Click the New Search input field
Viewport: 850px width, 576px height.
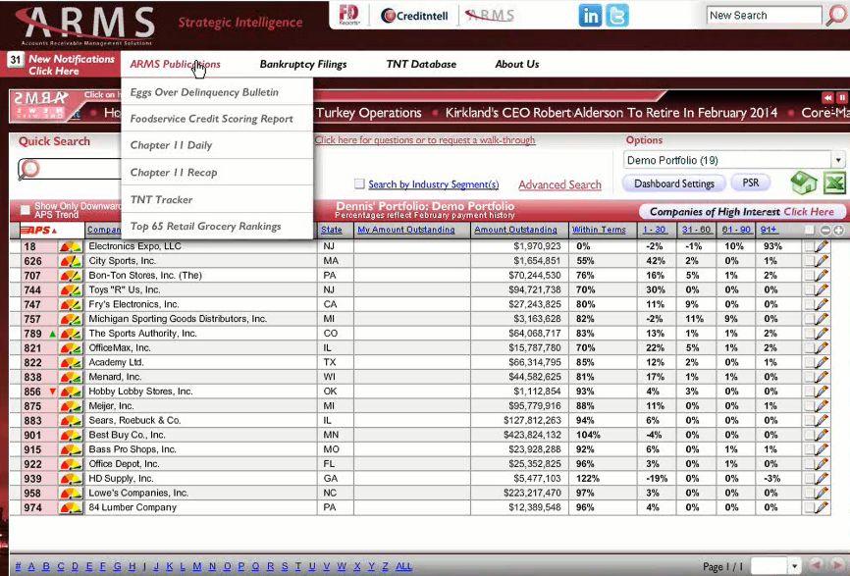(x=765, y=15)
